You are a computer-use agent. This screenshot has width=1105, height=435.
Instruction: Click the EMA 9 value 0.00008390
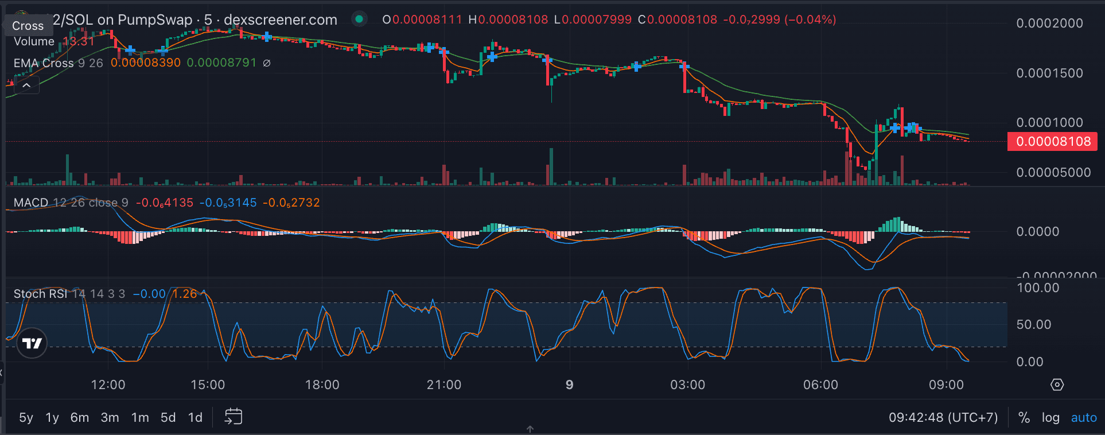(x=146, y=63)
